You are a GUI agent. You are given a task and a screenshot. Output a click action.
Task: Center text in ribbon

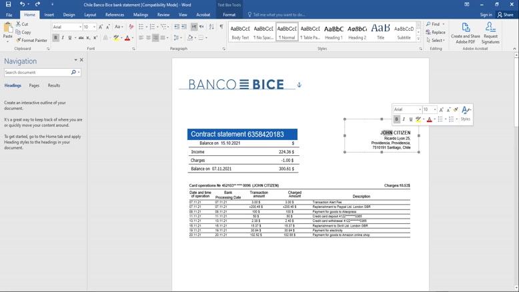pos(148,38)
